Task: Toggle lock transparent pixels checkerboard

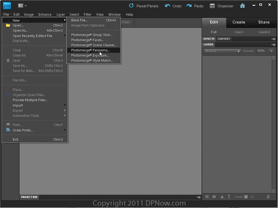Action: point(246,197)
